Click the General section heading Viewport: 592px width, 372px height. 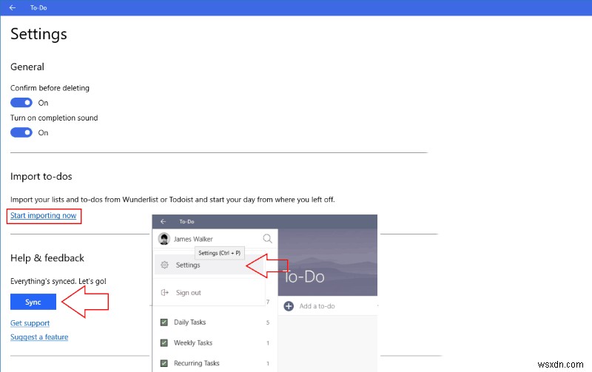click(x=27, y=67)
